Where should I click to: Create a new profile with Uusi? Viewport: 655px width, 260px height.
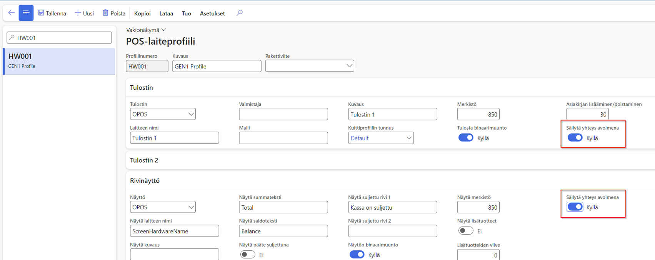pos(84,13)
